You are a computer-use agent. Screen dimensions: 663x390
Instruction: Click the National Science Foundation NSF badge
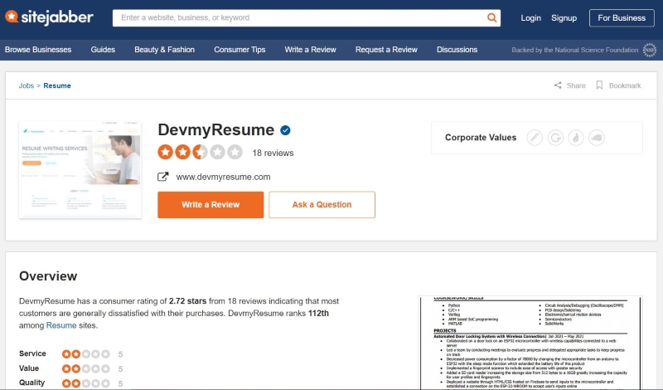pos(649,50)
